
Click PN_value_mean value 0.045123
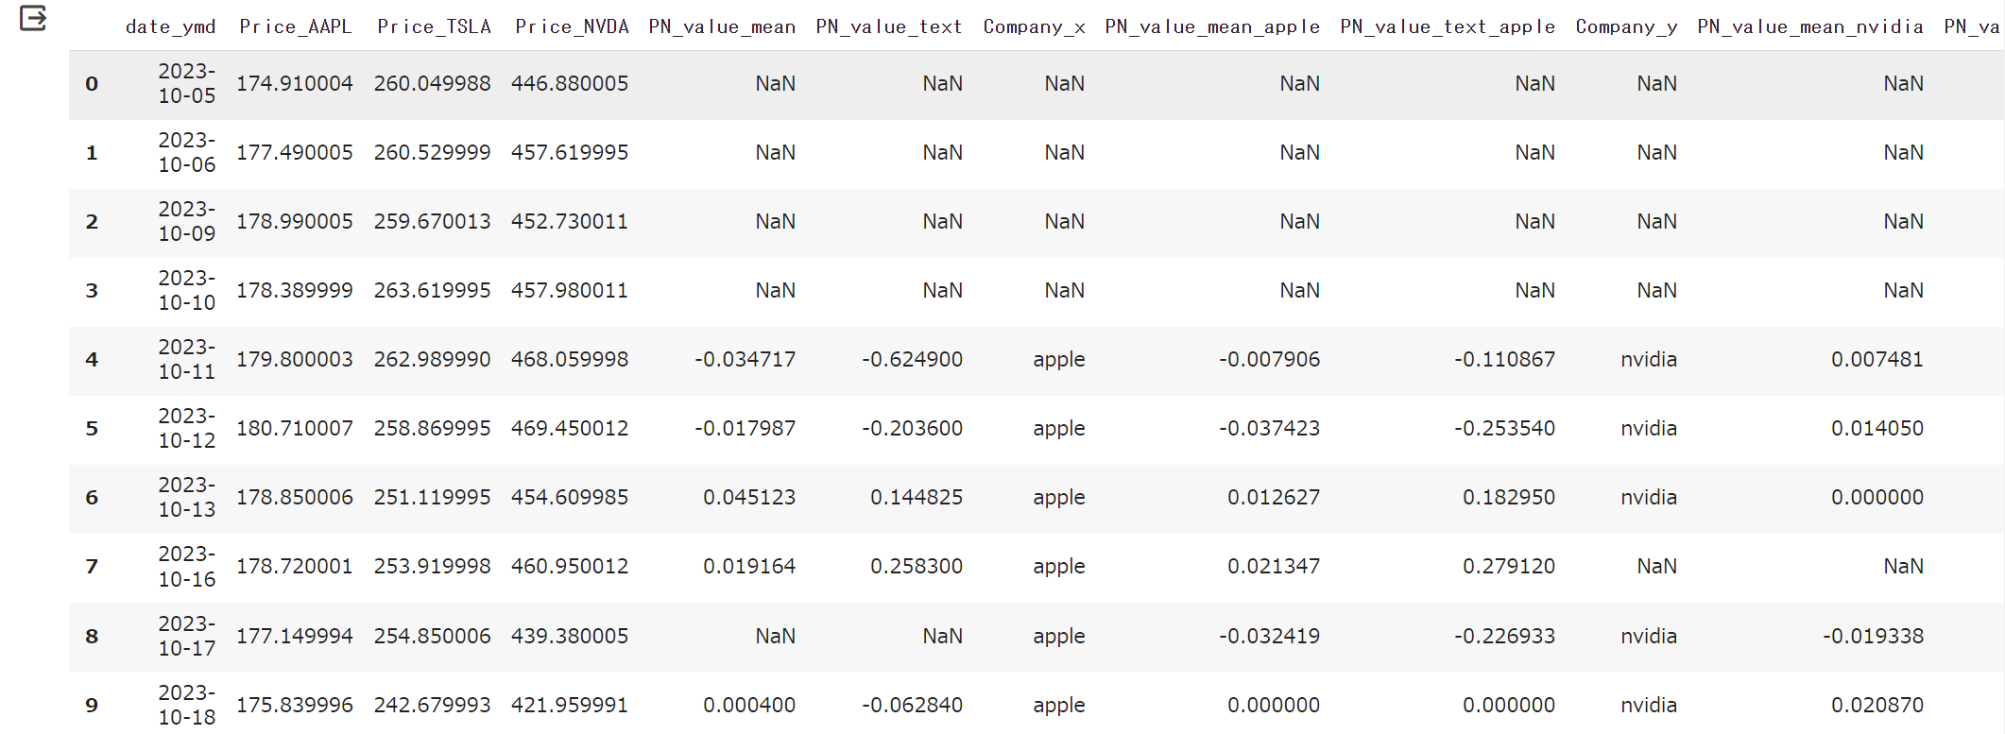pos(749,498)
